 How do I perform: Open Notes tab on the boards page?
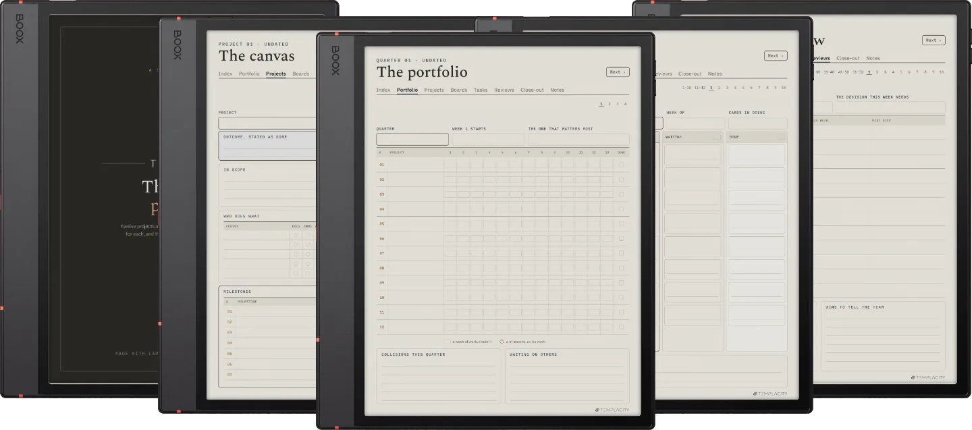tap(715, 74)
